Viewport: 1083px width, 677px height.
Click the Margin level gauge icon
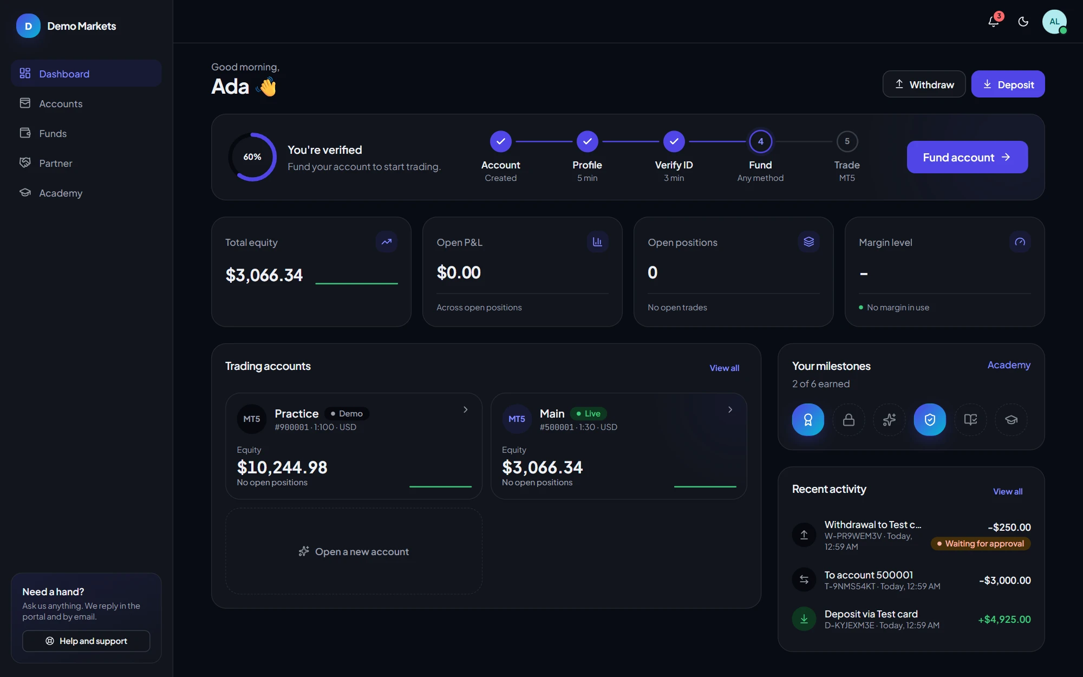point(1020,242)
